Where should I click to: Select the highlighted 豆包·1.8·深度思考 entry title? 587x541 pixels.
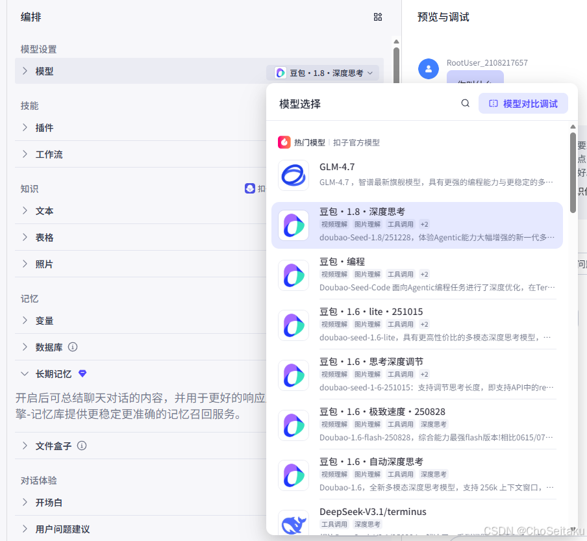[362, 212]
